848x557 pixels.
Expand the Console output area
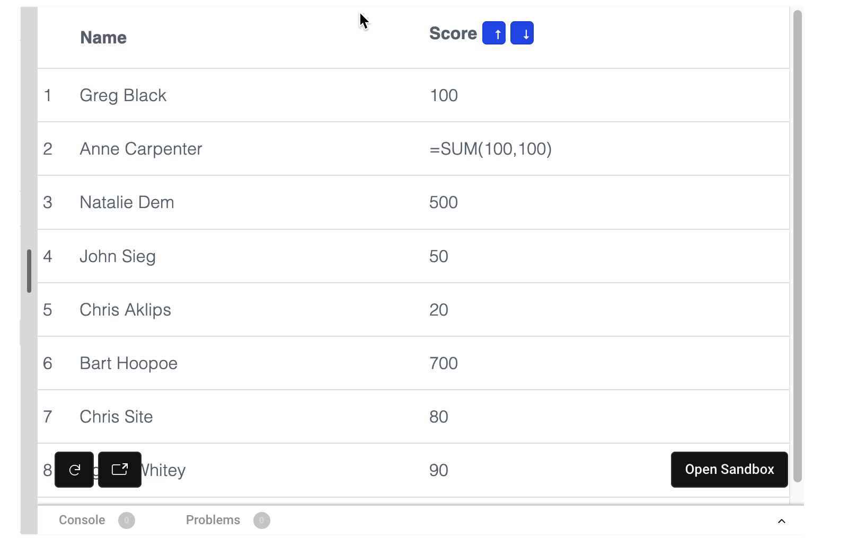click(82, 520)
